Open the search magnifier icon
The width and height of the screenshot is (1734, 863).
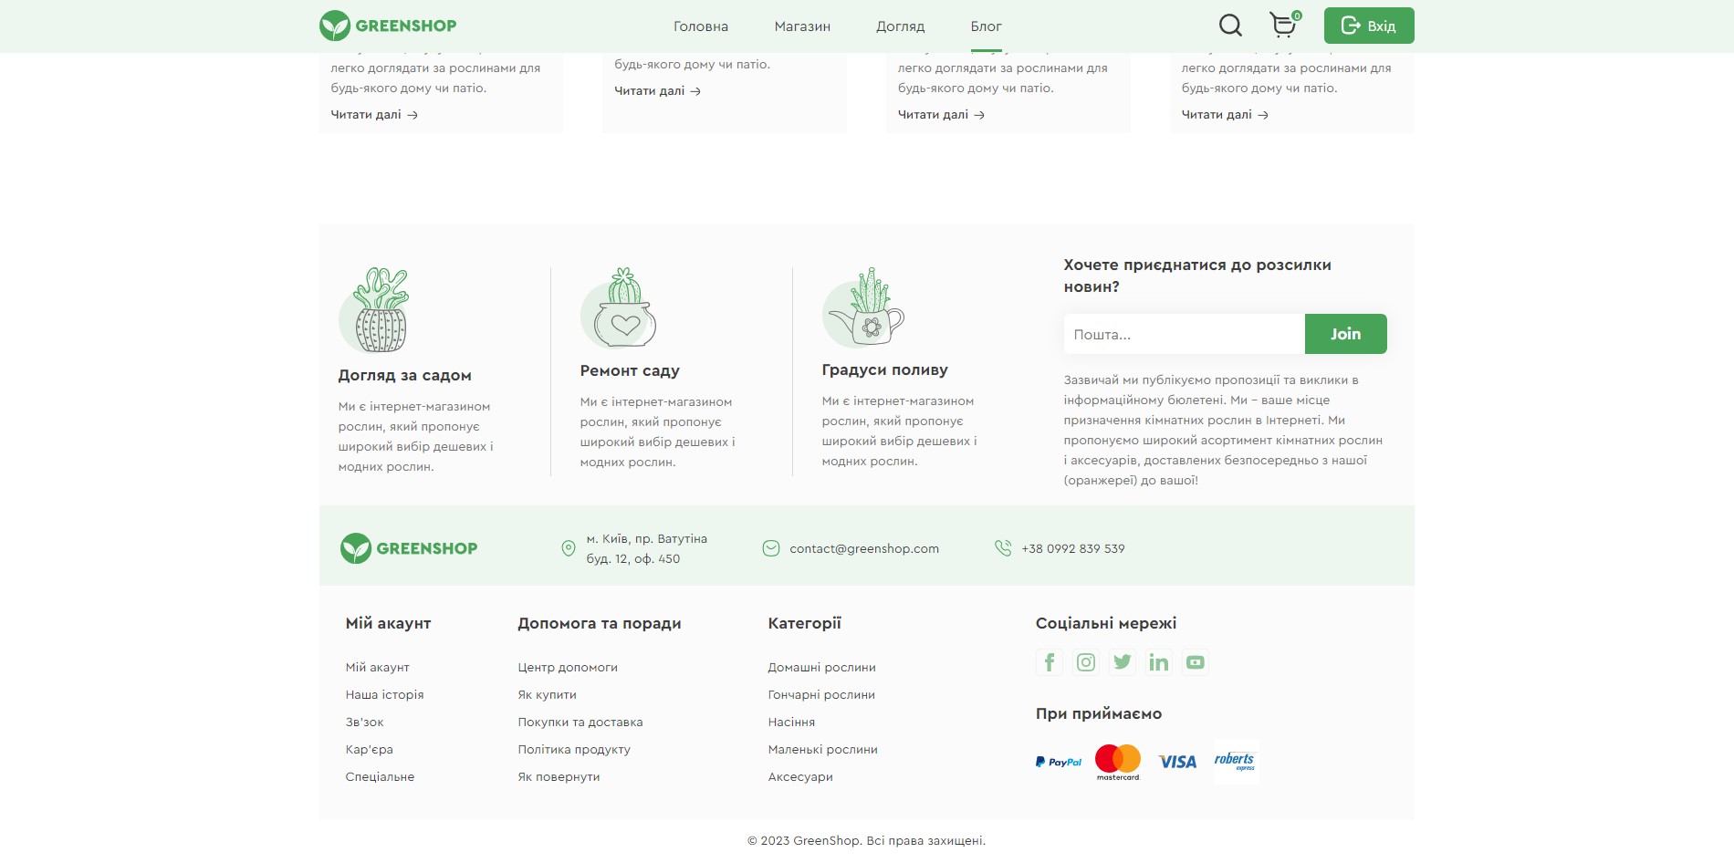[x=1230, y=26]
